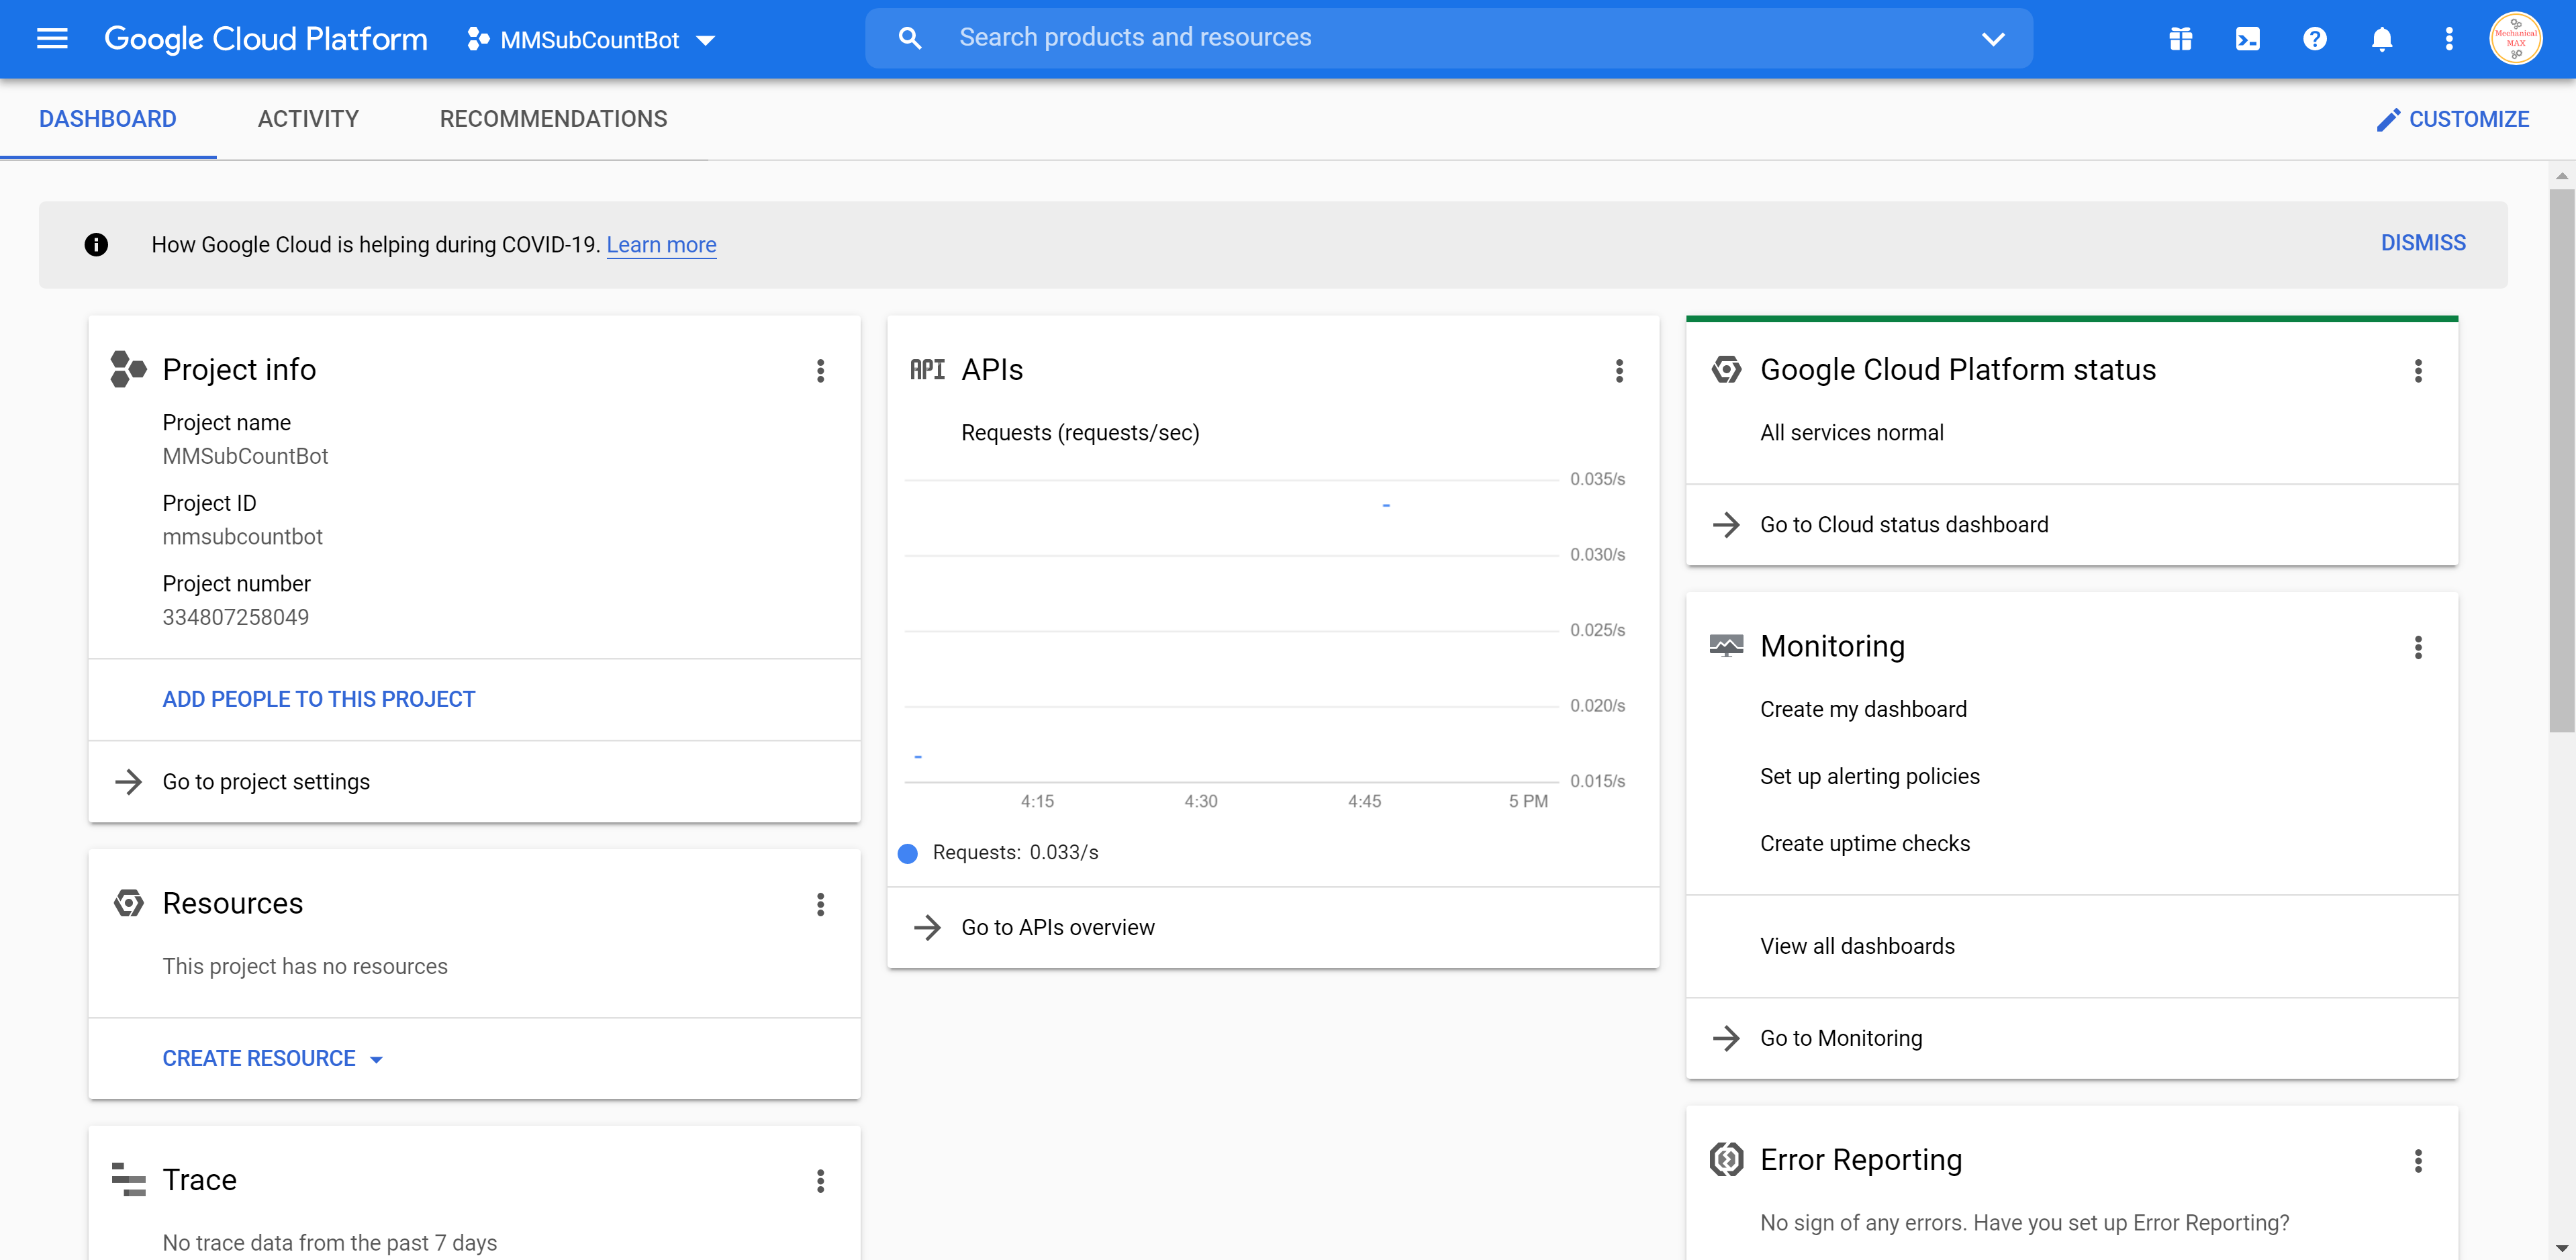This screenshot has width=2576, height=1260.
Task: Click the pencil icon beside Customize
Action: (2388, 120)
